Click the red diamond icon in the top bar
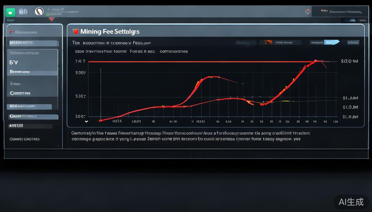This screenshot has width=372, height=212. pos(308,12)
